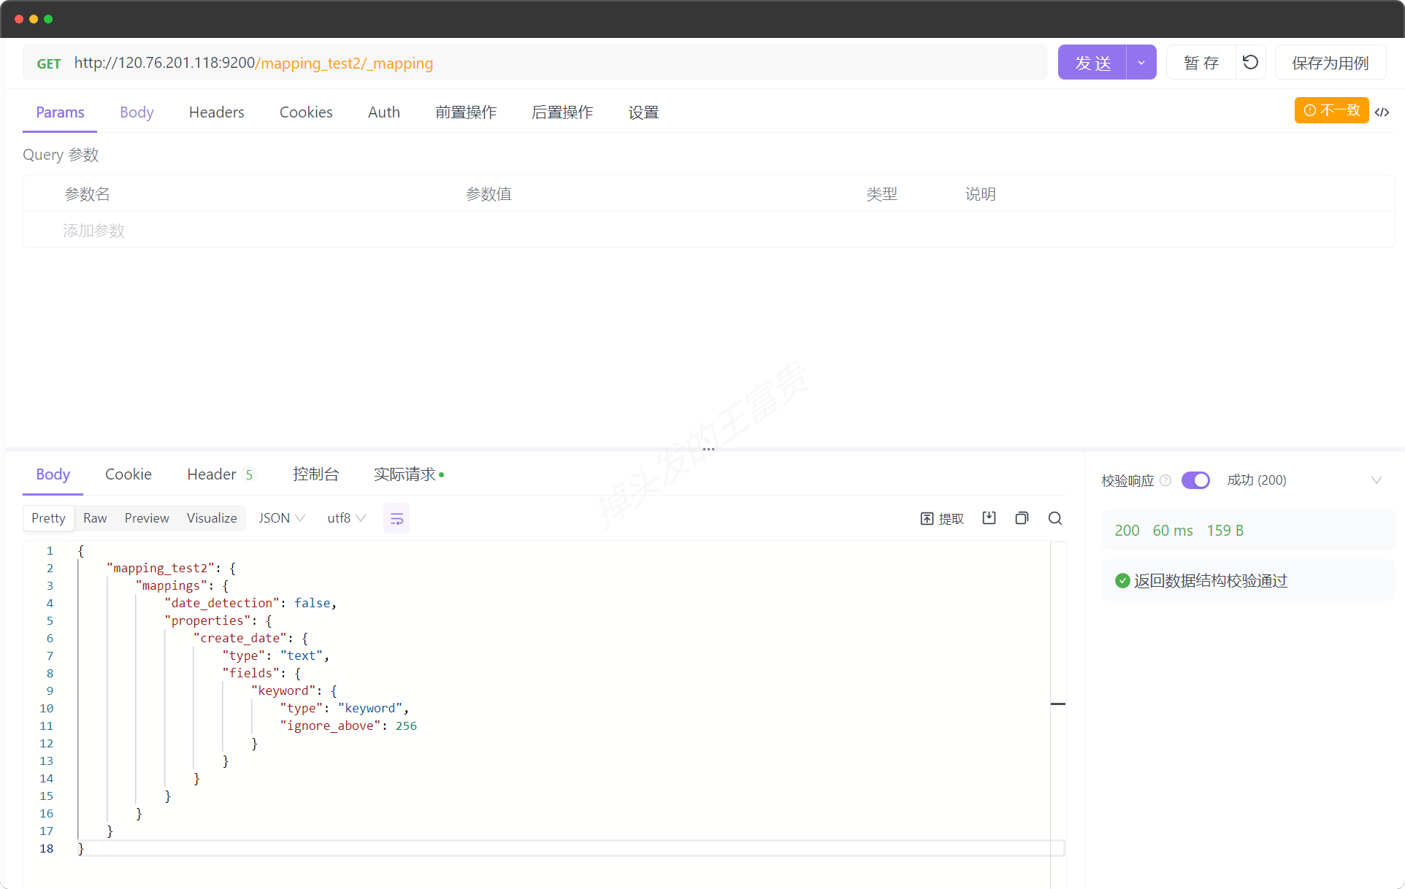
Task: Click the 发送 send button
Action: coord(1092,63)
